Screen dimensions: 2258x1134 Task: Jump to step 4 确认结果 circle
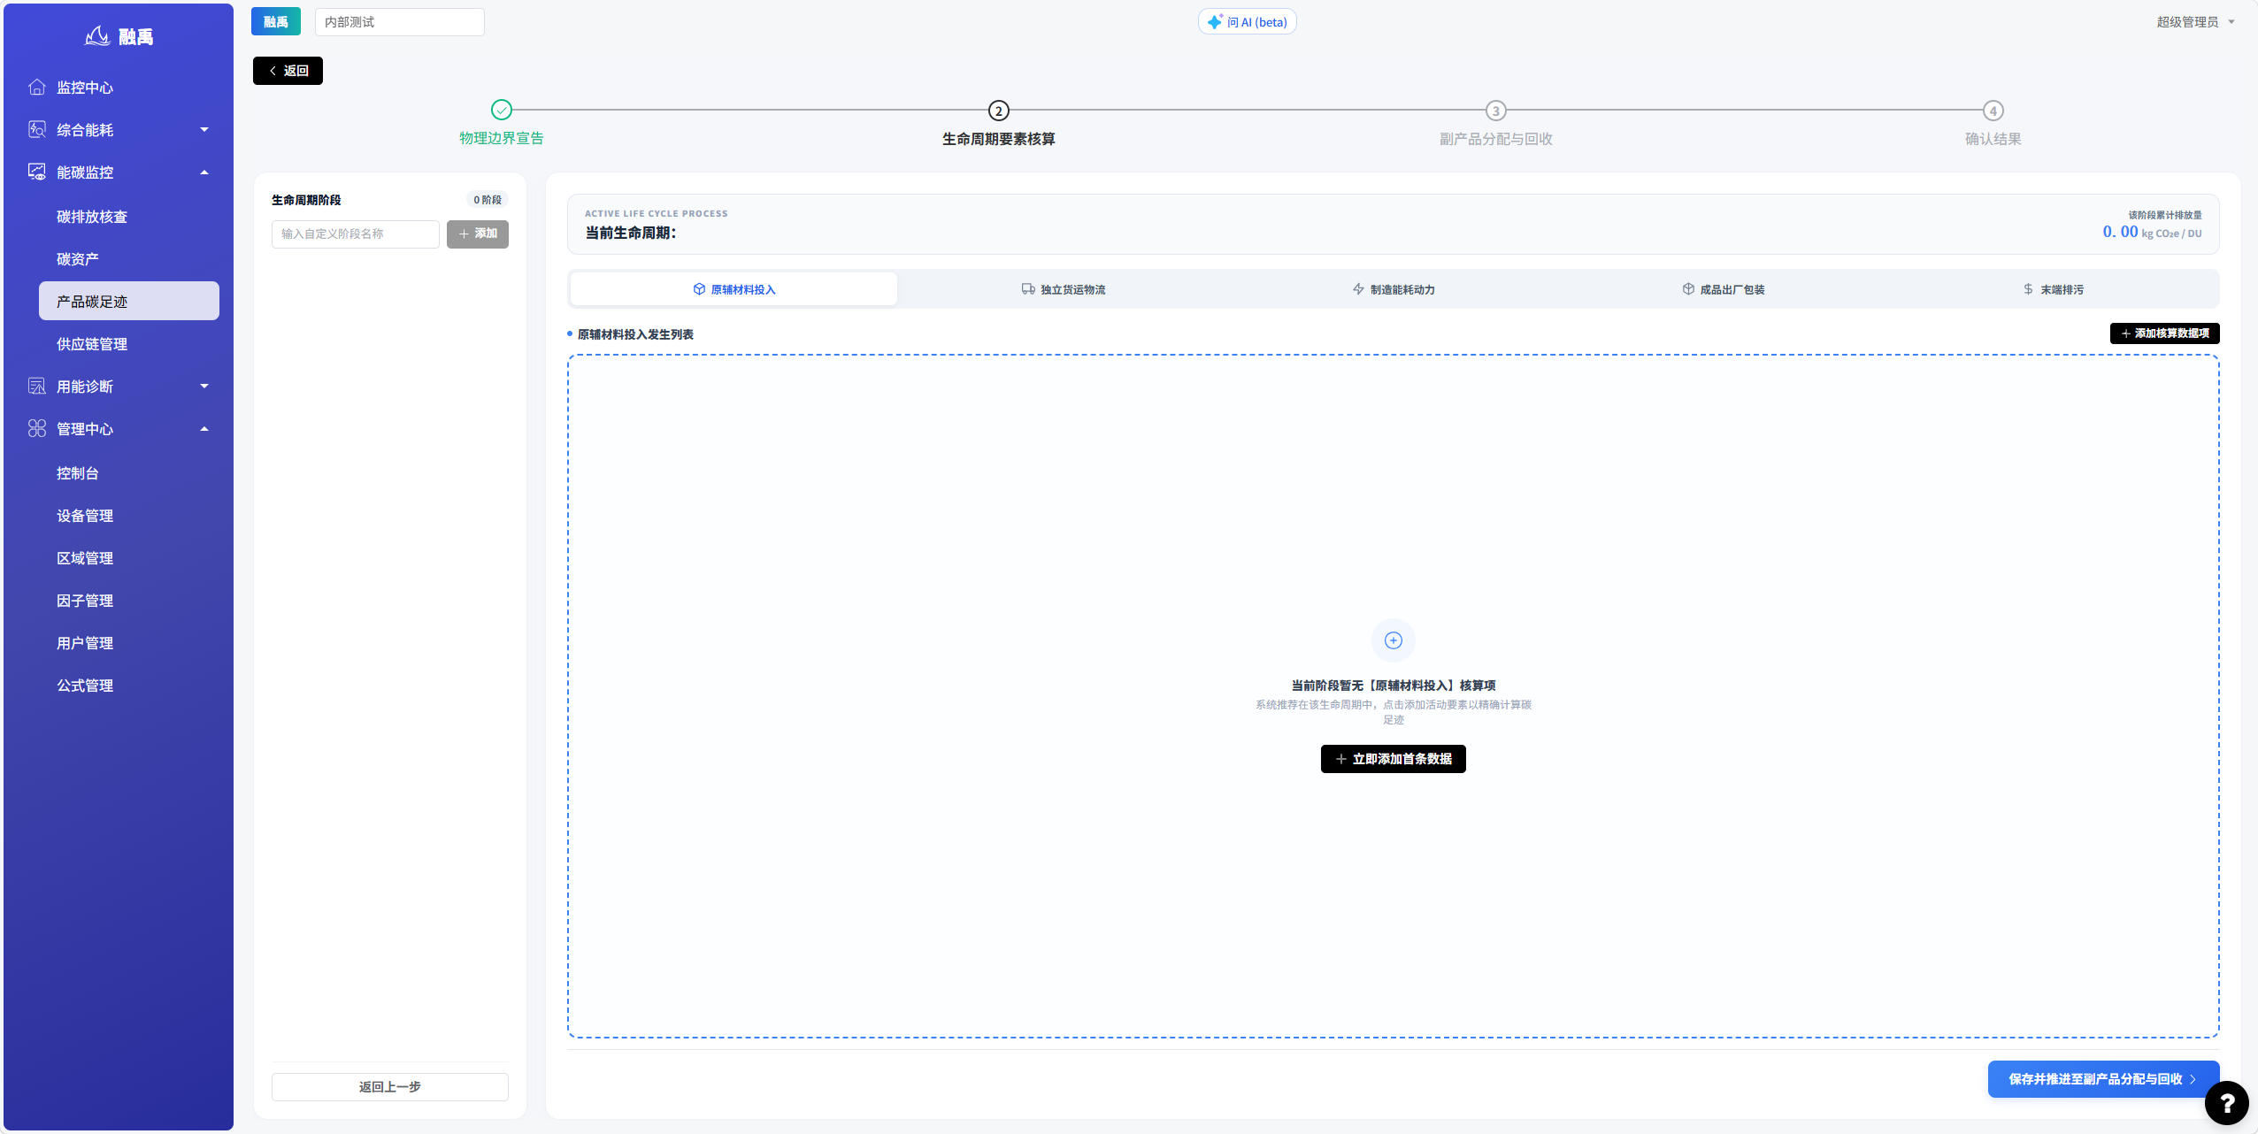click(x=1993, y=111)
